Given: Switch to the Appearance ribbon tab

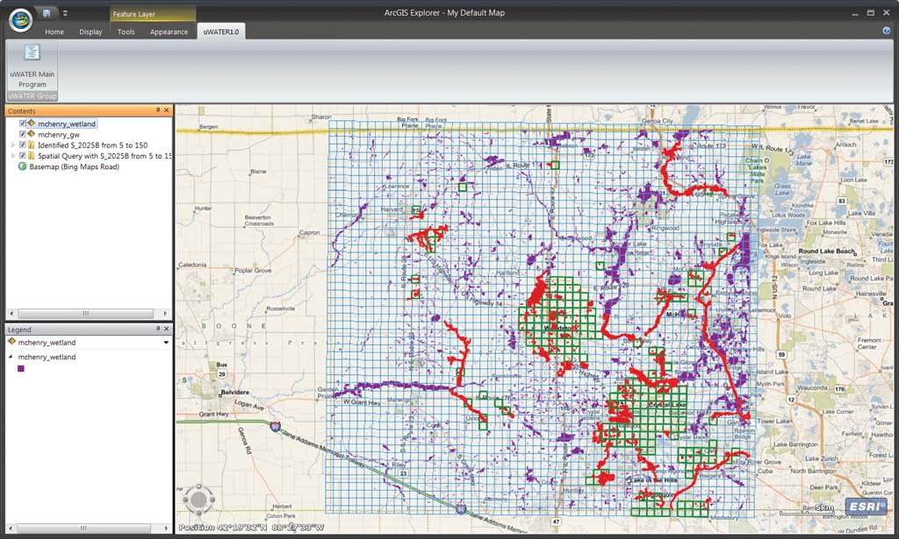Looking at the screenshot, I should tap(169, 32).
